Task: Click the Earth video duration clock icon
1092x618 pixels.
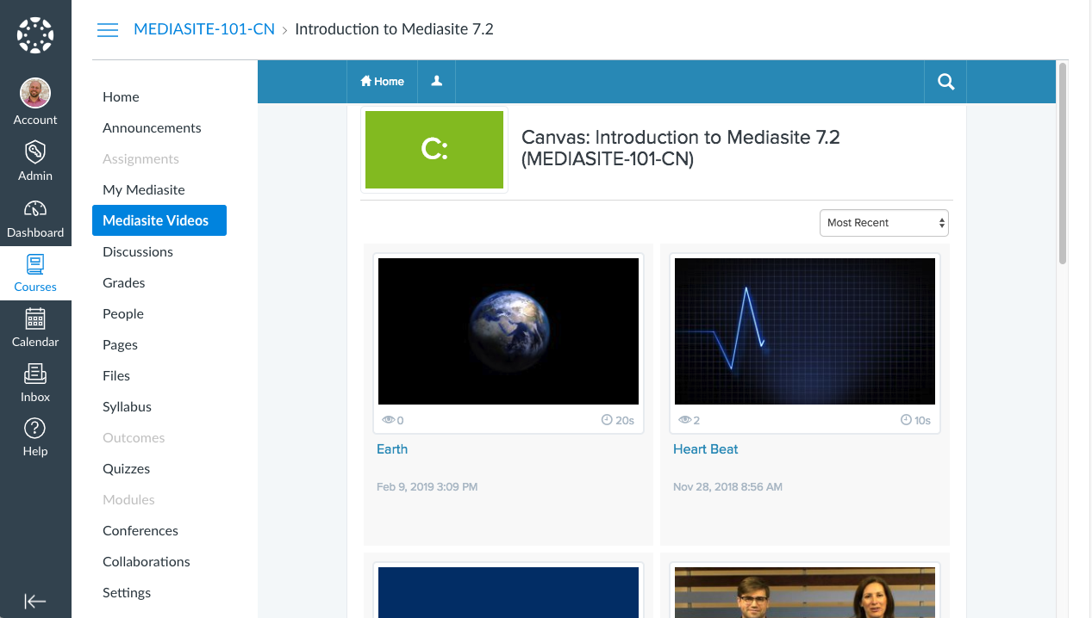Action: point(607,420)
